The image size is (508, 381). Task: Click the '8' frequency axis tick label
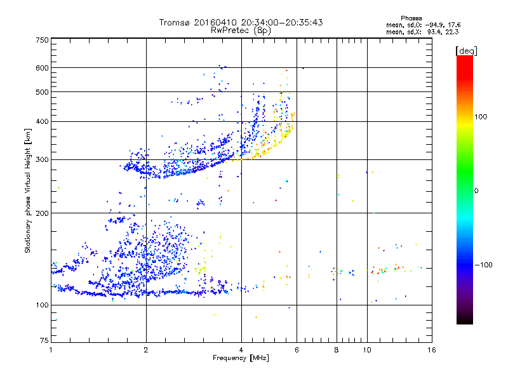point(337,350)
